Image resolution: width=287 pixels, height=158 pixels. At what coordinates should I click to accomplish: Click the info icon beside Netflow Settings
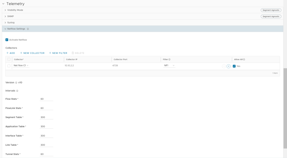coord(28,29)
